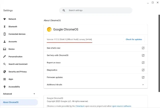Image resolution: width=160 pixels, height=108 pixels.
Task: Open the Additional details row
Action: [x=95, y=84]
